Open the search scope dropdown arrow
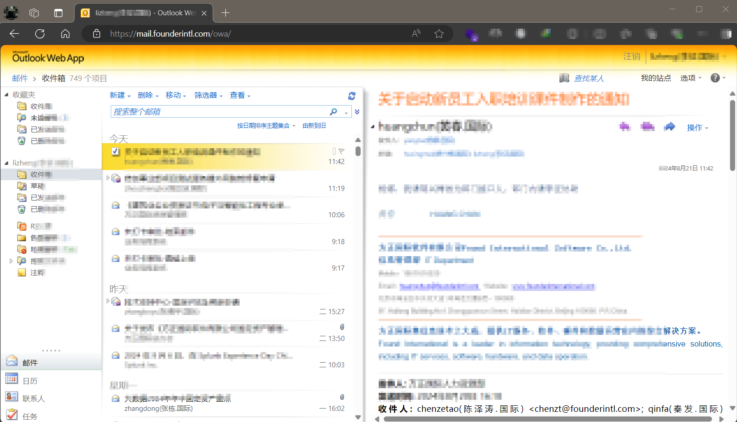Viewport: 737px width, 422px height. coord(346,113)
